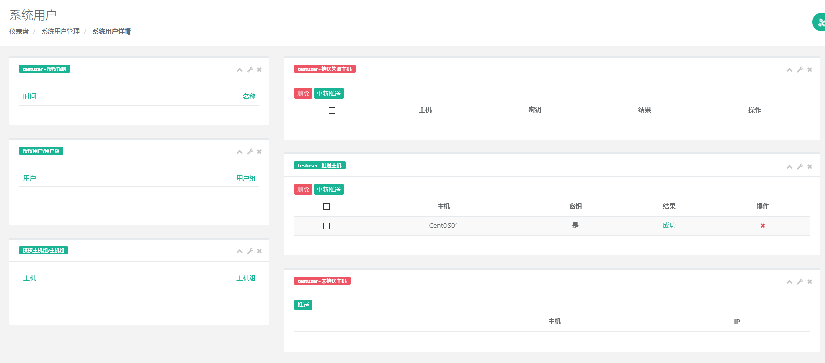Click the 是 key cell for CentOS01
825x363 pixels.
click(x=575, y=225)
